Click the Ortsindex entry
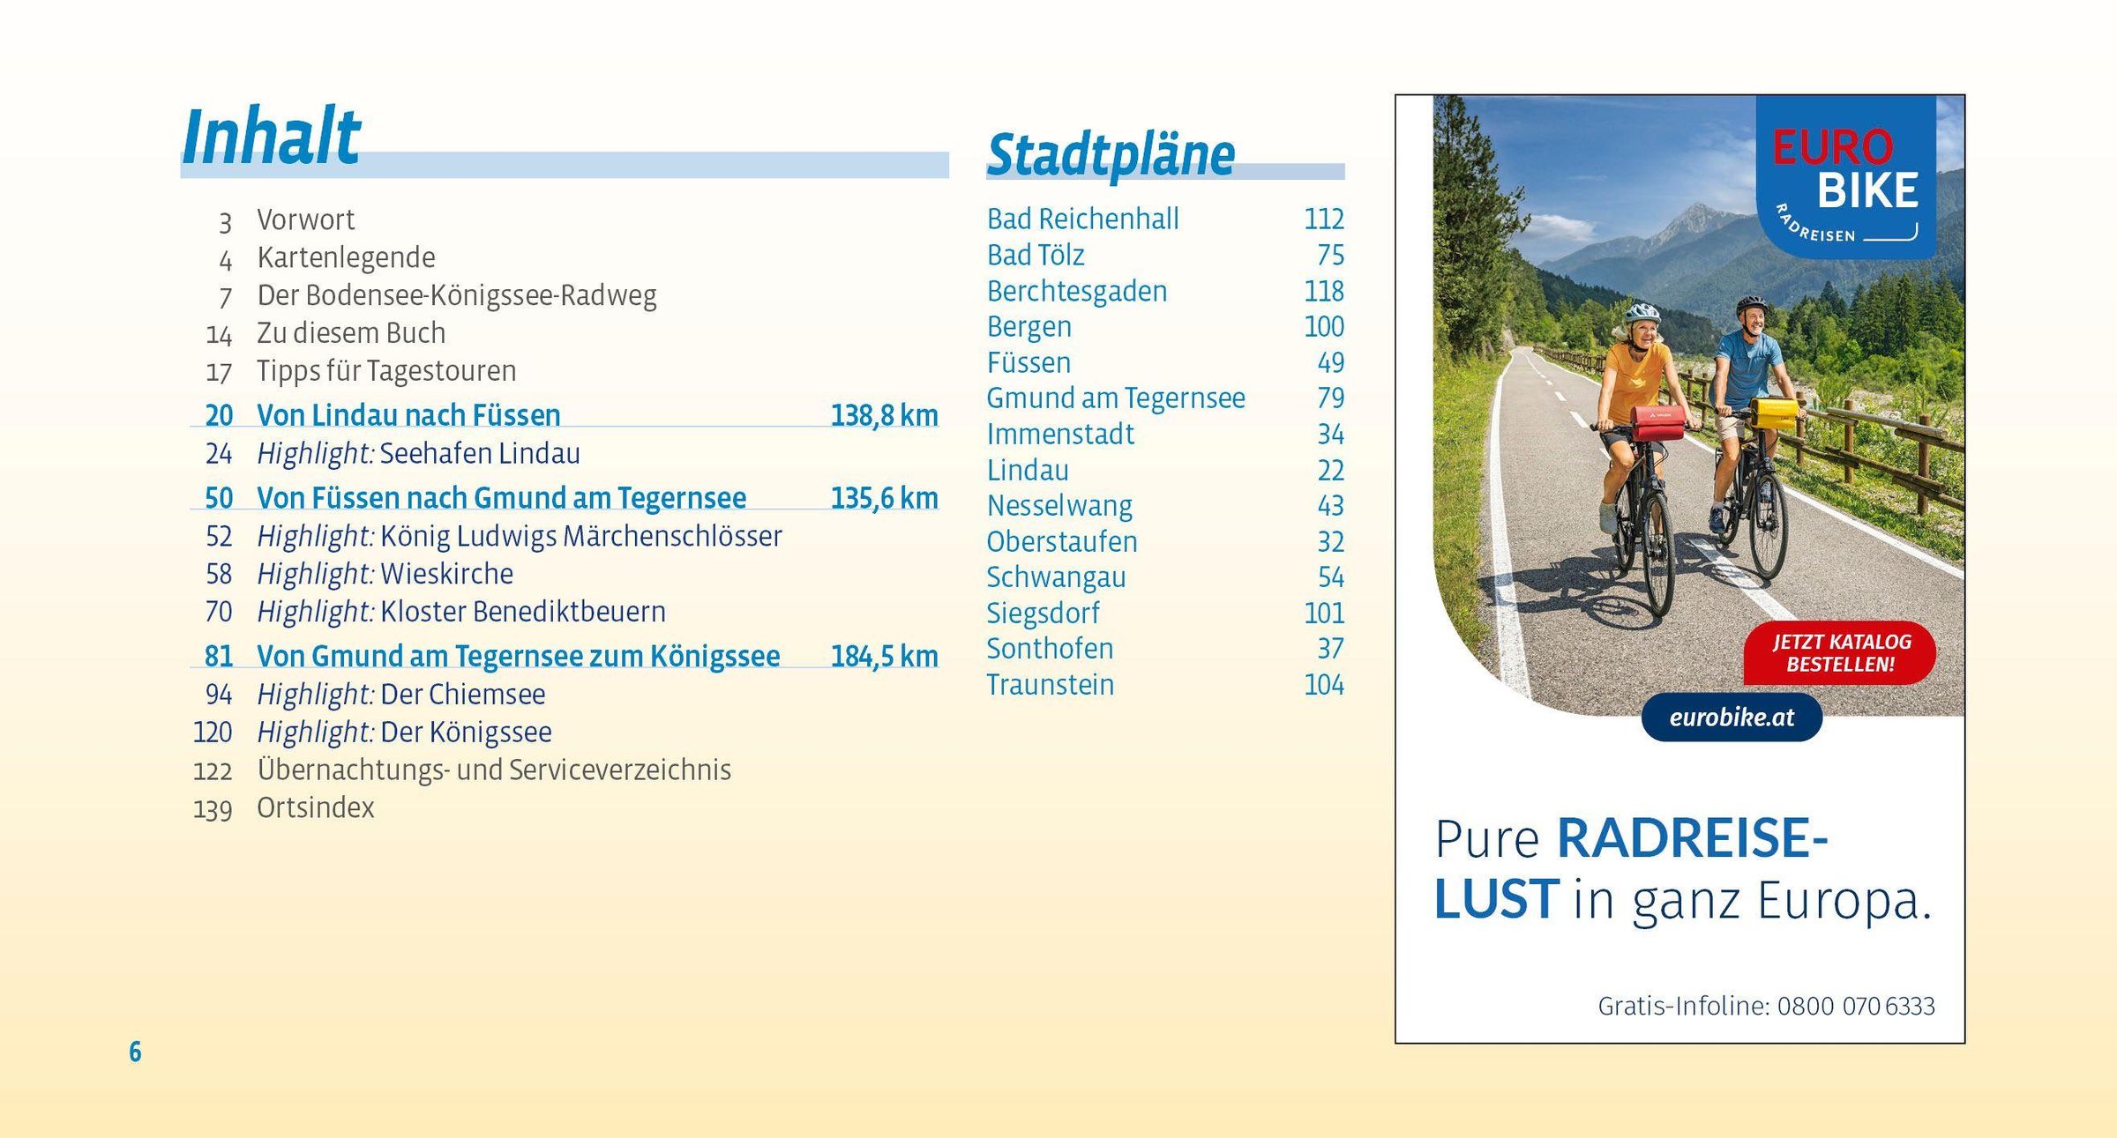The image size is (2117, 1138). coord(315,807)
